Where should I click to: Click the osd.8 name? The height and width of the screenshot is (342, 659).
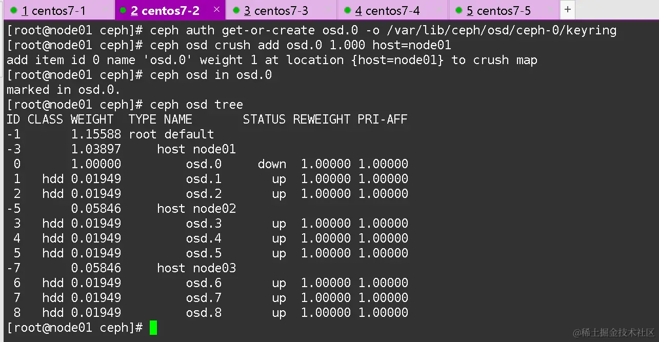(x=204, y=313)
